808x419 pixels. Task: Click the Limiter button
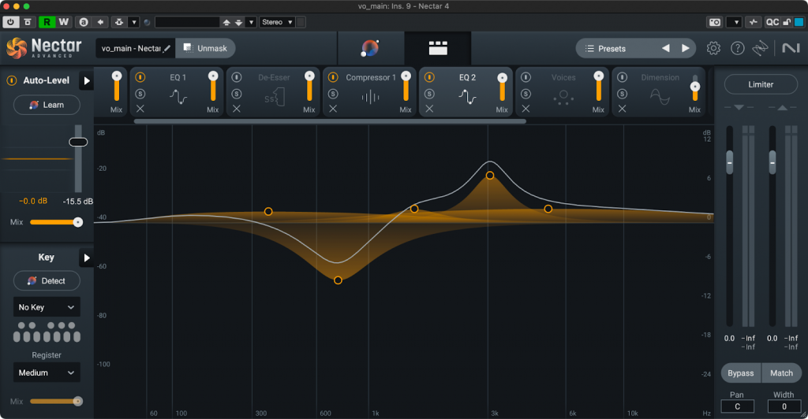(x=761, y=84)
